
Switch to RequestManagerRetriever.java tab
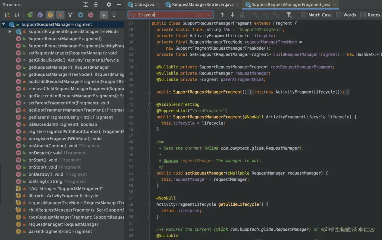click(203, 4)
